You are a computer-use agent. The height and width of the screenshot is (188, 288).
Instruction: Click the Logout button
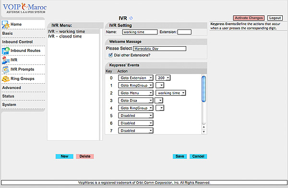275,18
